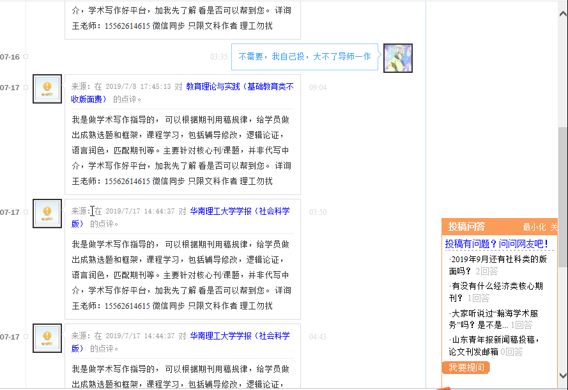This screenshot has height=390, width=568.
Task: Open the 教育理论与实践 journal link
Action: [240, 87]
